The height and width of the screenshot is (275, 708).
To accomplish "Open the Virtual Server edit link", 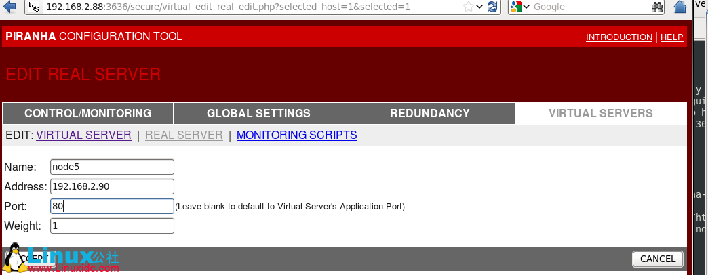I will click(83, 135).
